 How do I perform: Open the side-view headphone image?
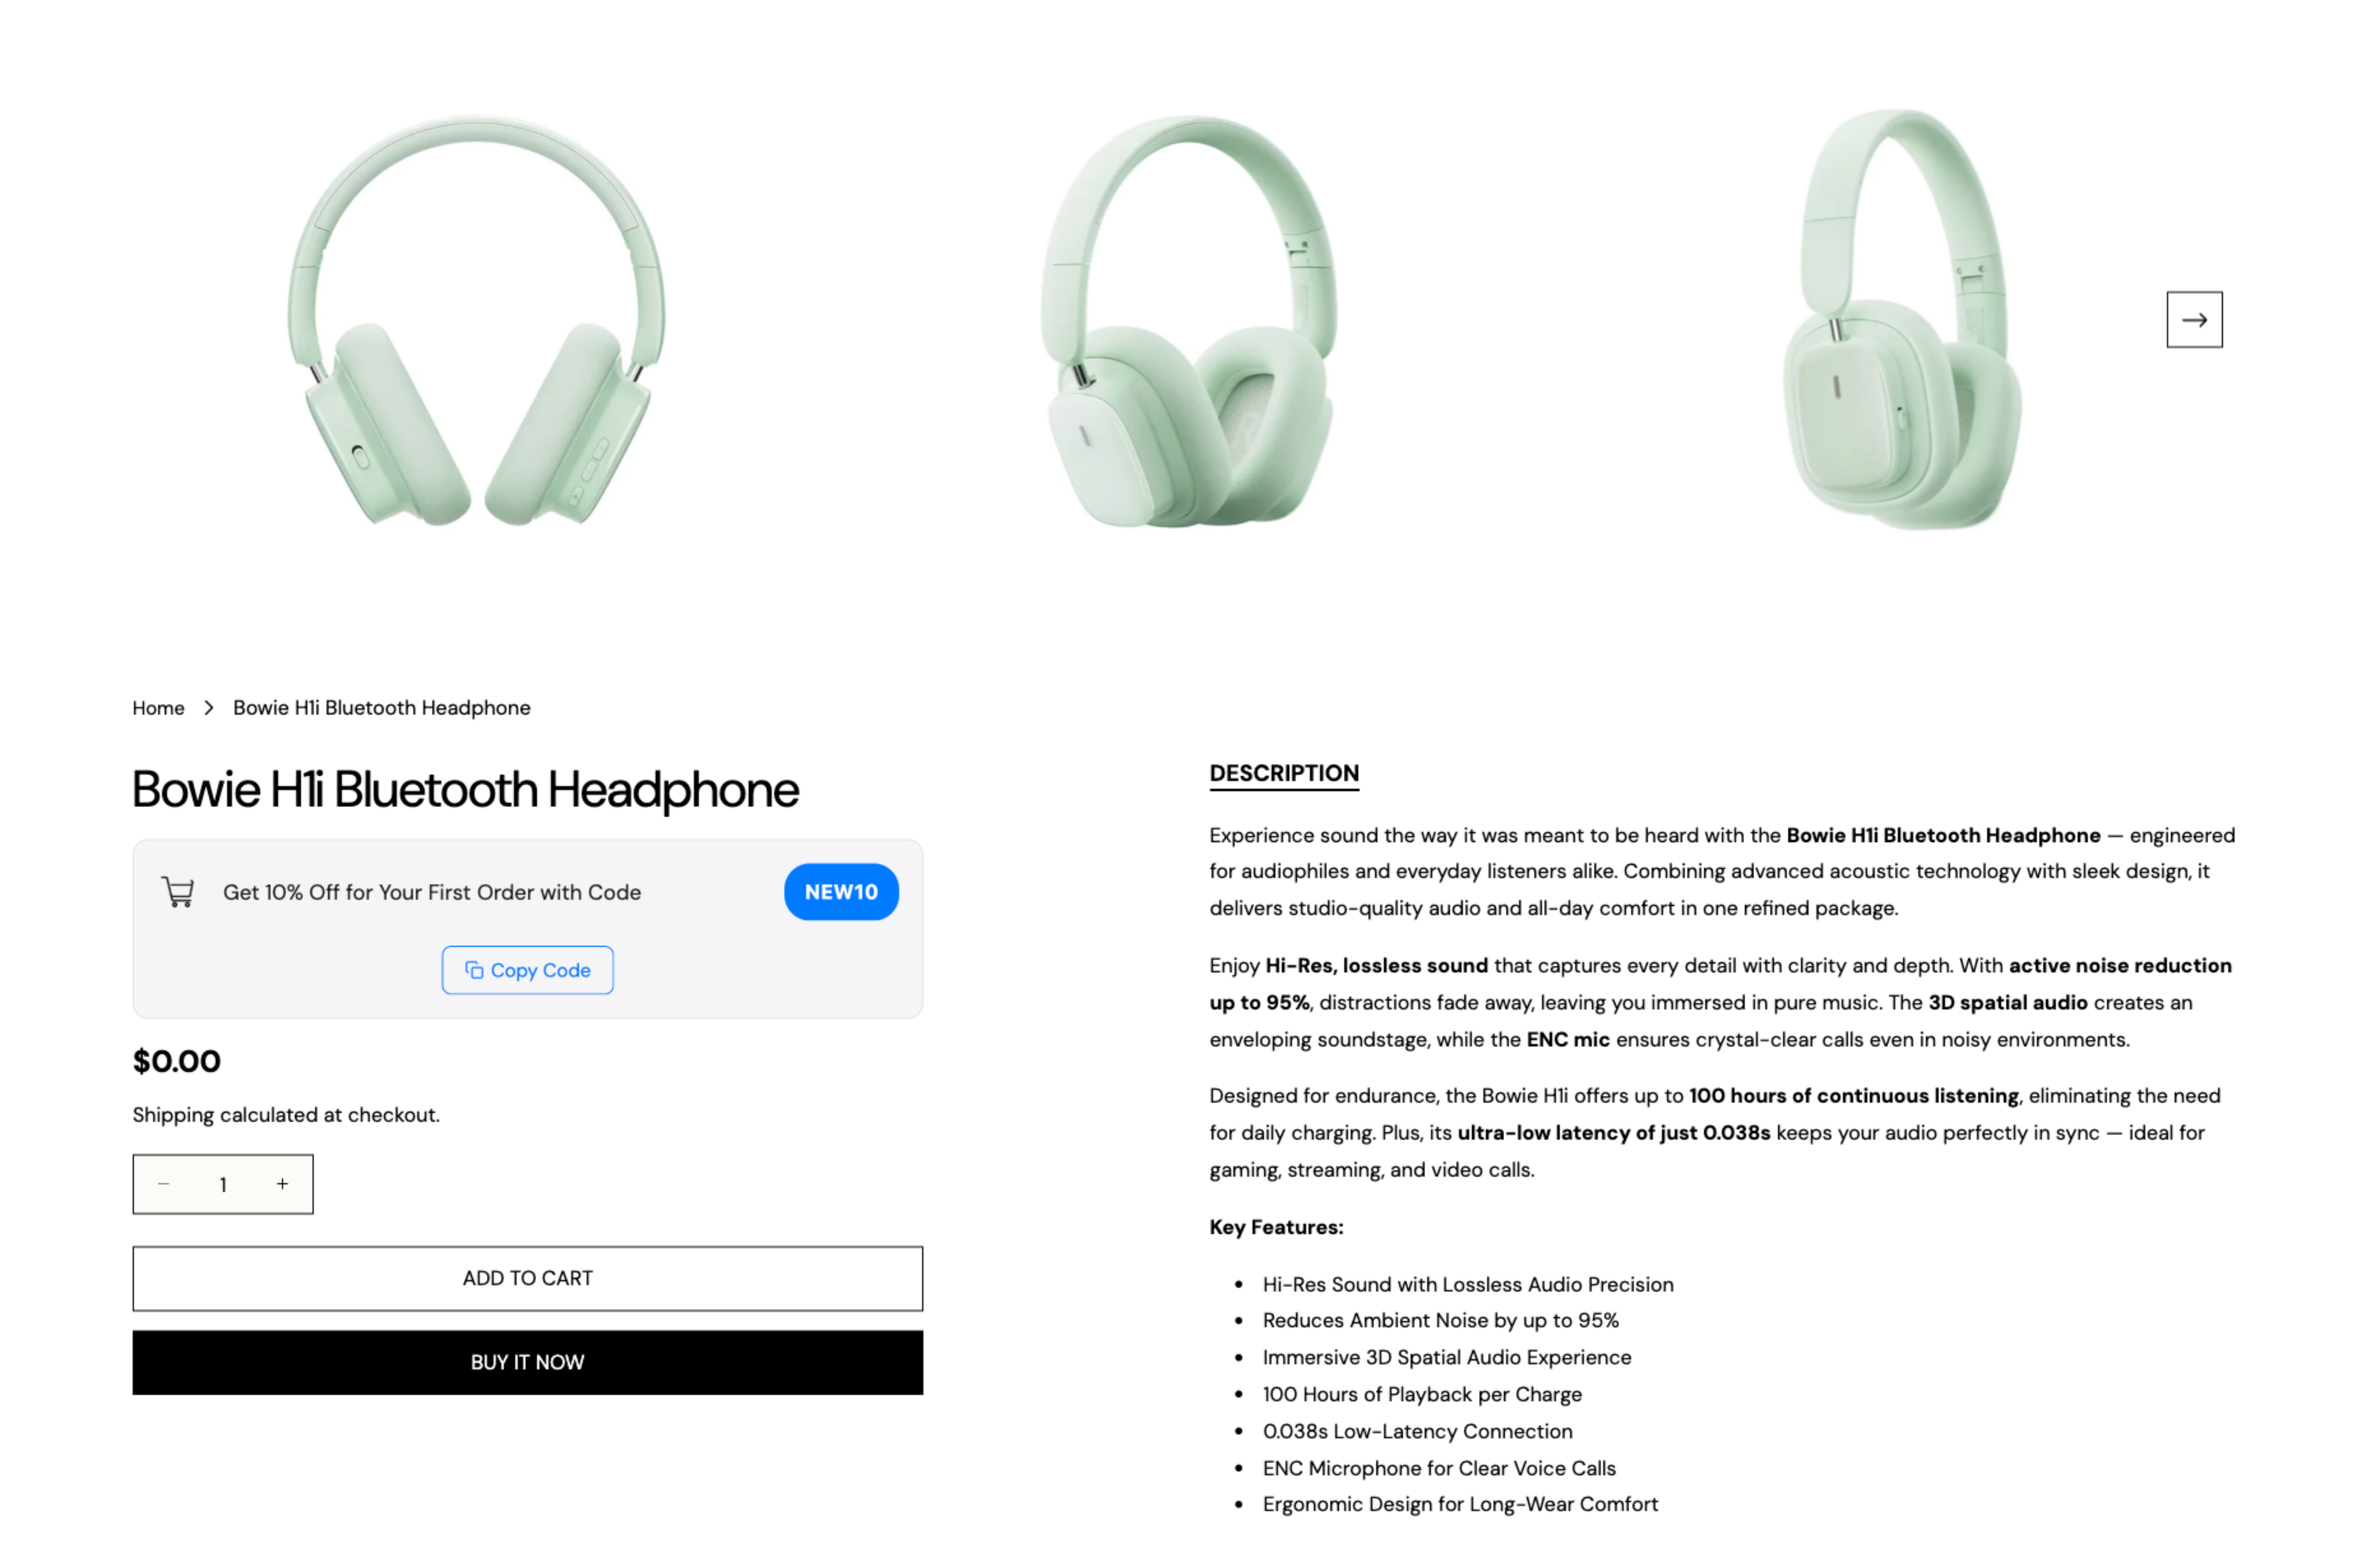(x=1903, y=320)
